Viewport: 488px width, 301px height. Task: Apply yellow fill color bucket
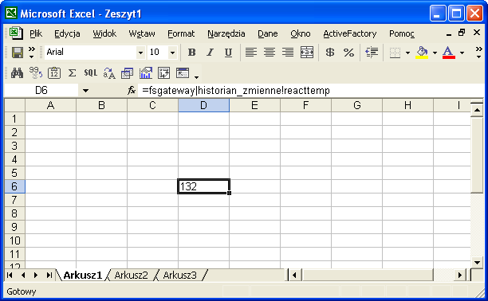(422, 53)
